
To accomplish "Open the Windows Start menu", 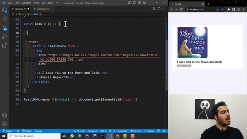I will pyautogui.click(x=3, y=136).
